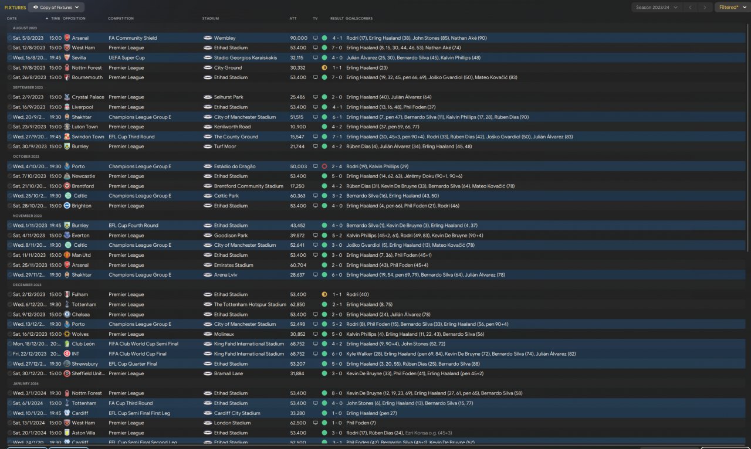Sort fixtures by the TV column
Screen dimensions: 751x449
[315, 19]
